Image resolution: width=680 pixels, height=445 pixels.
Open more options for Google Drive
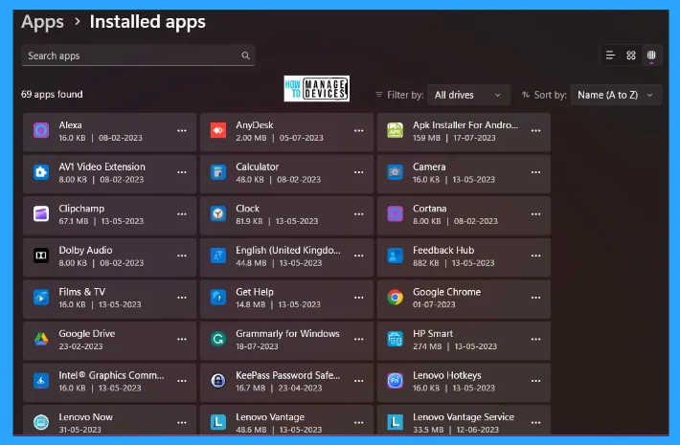tap(182, 339)
